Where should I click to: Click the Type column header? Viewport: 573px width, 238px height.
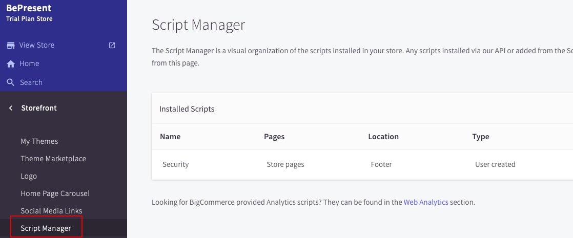[480, 137]
